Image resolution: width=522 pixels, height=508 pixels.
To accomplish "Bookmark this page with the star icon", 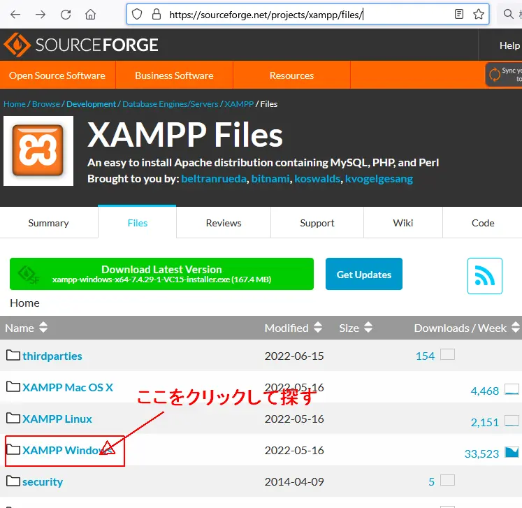I will (x=479, y=14).
